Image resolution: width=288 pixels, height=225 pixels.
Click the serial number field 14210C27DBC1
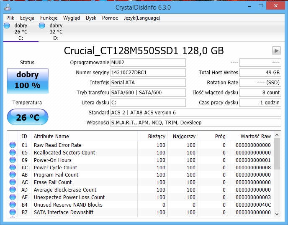[148, 73]
